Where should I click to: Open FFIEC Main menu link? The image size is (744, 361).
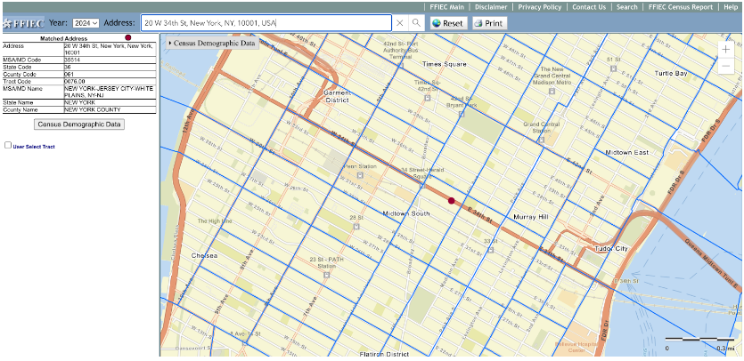[x=446, y=7]
